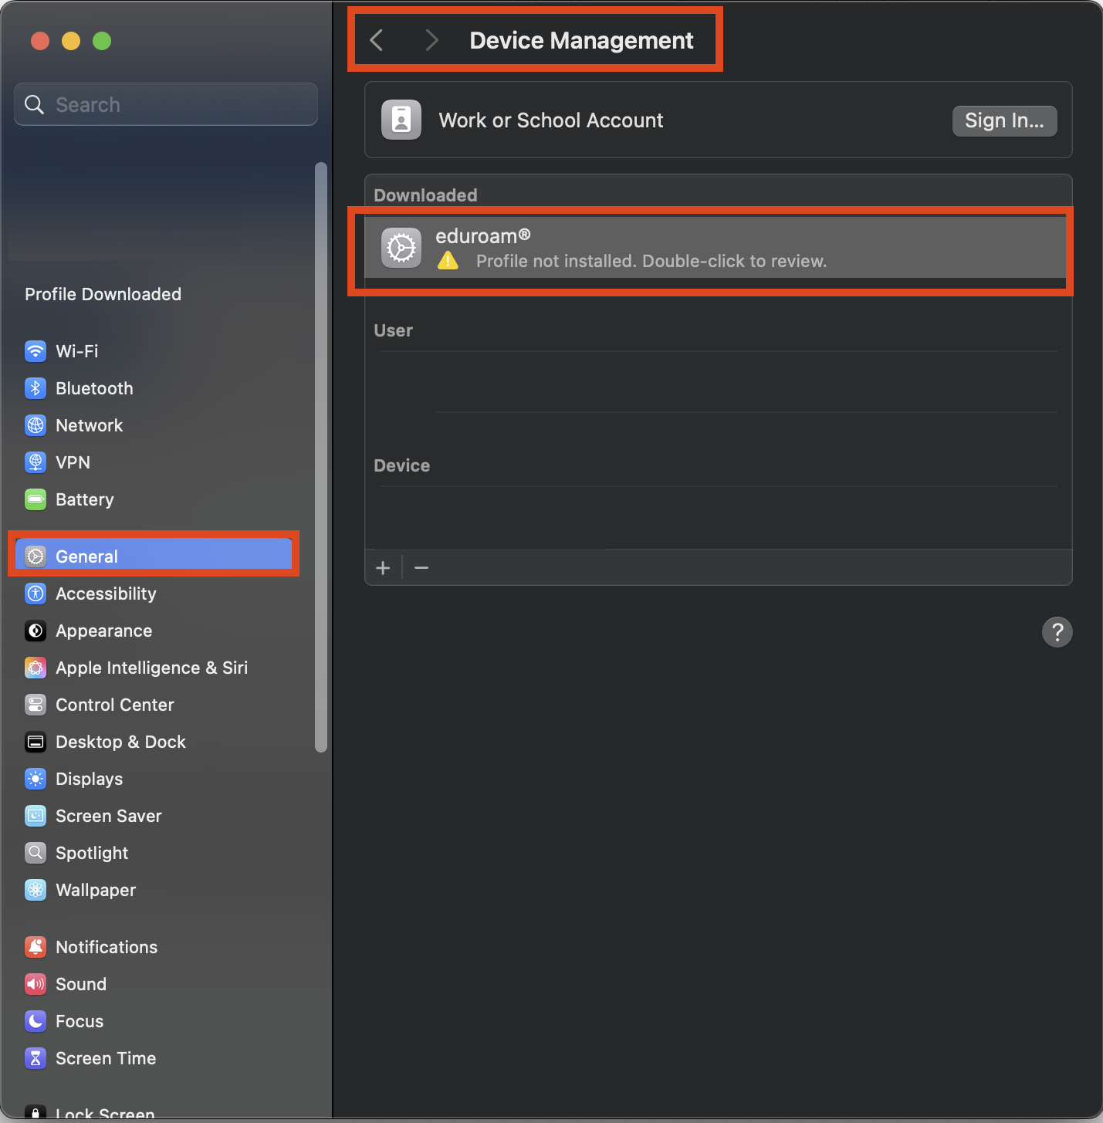Click the Search field in sidebar
This screenshot has width=1103, height=1123.
tap(166, 104)
